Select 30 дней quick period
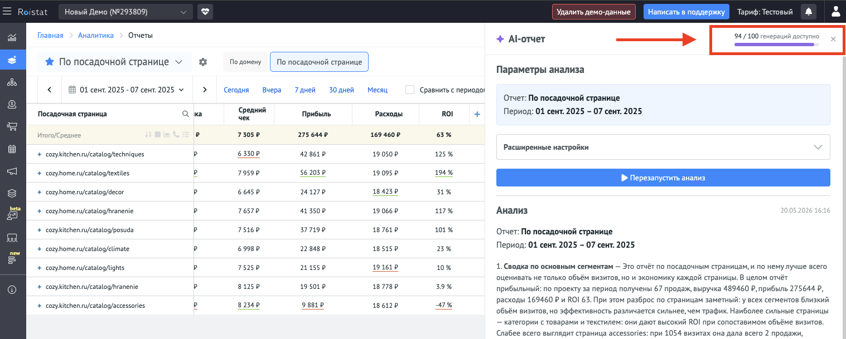This screenshot has height=339, width=846. tap(341, 90)
